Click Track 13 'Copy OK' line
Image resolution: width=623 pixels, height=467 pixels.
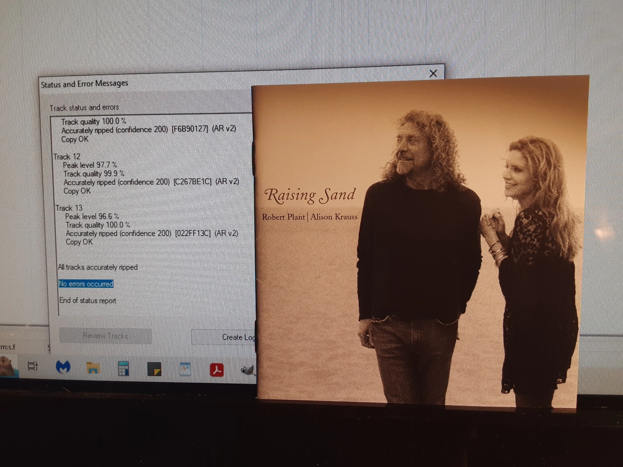[x=79, y=242]
